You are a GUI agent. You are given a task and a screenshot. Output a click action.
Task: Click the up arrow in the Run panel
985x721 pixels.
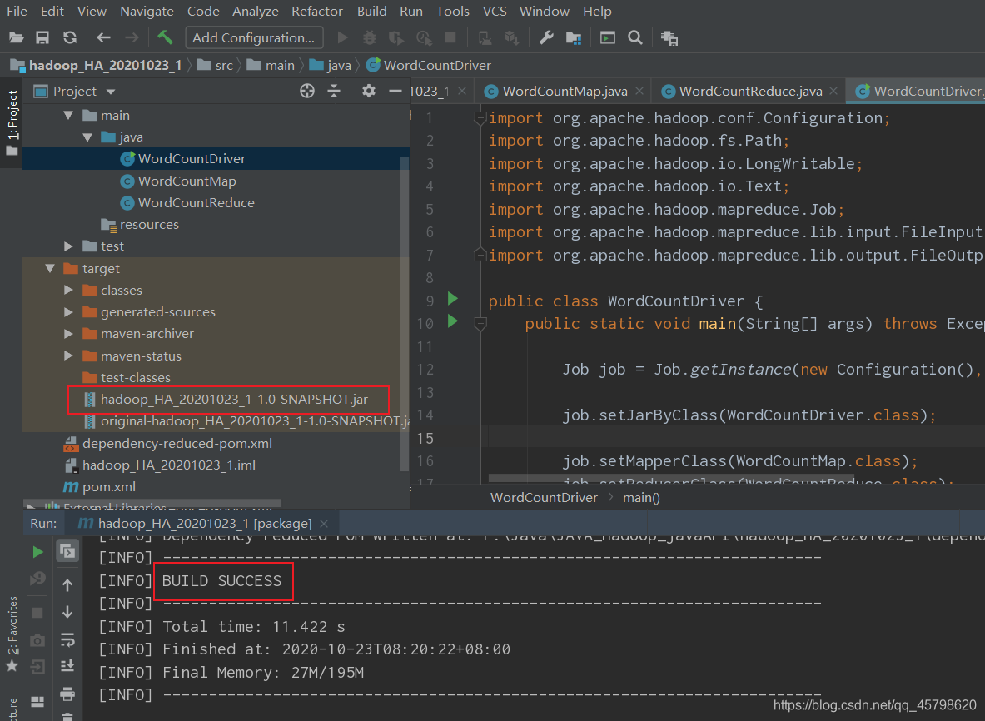tap(67, 585)
